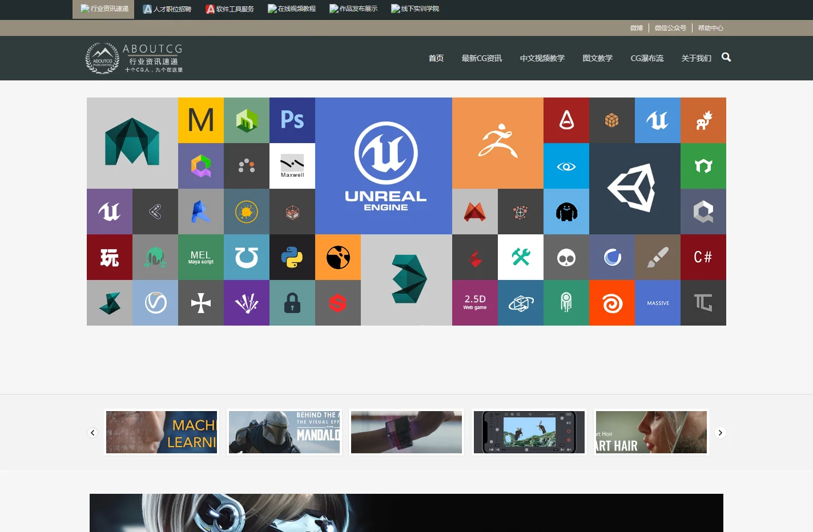Select the 2.5D Web game tile

click(475, 303)
